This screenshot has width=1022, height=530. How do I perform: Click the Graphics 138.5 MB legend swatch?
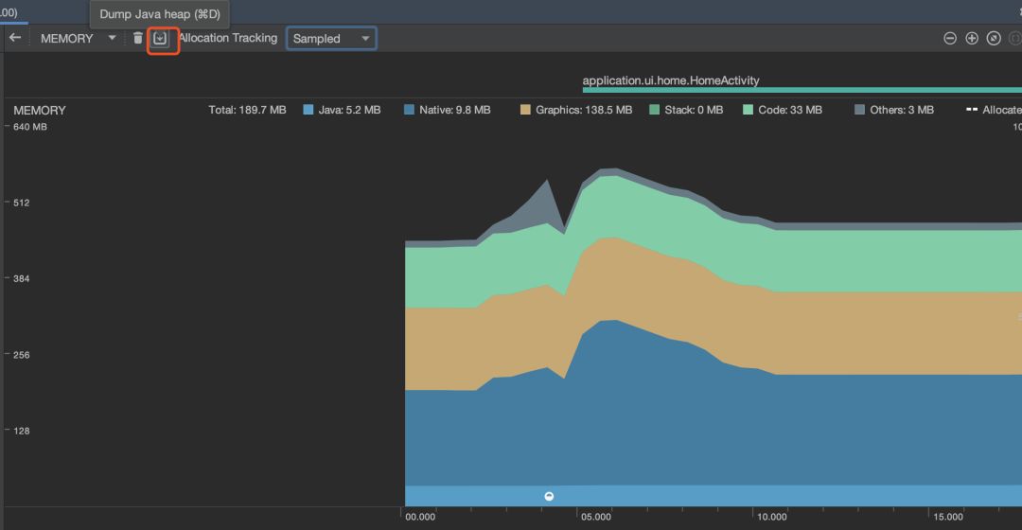tap(525, 110)
